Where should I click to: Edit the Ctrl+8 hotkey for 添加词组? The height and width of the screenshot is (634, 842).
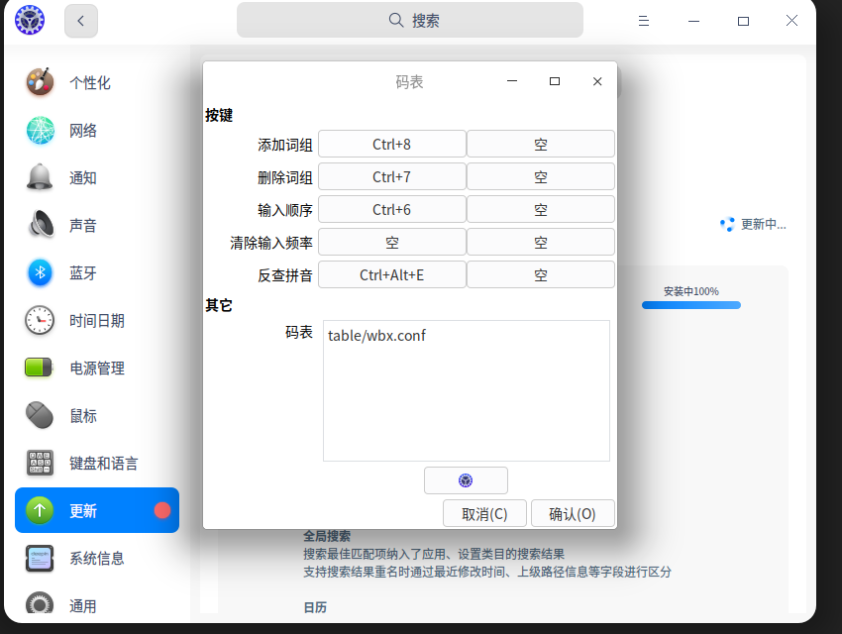click(391, 143)
